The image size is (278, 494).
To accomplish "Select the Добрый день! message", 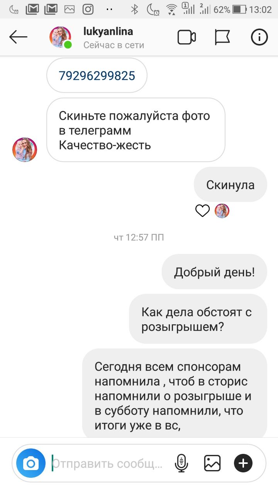I will click(214, 272).
